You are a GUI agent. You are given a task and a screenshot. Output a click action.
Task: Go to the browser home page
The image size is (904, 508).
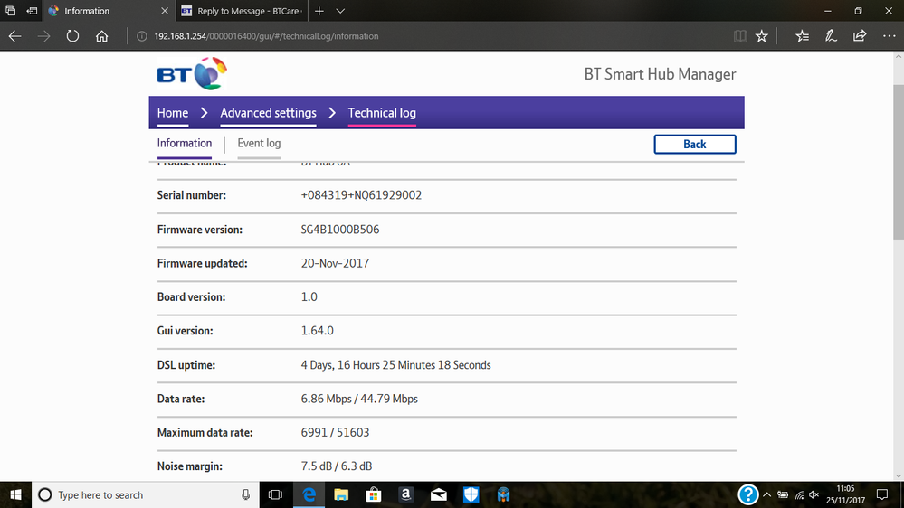(x=102, y=36)
